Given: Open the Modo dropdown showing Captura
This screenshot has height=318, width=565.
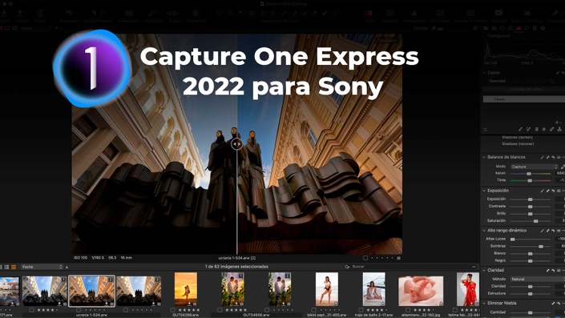Looking at the screenshot, I should (534, 167).
